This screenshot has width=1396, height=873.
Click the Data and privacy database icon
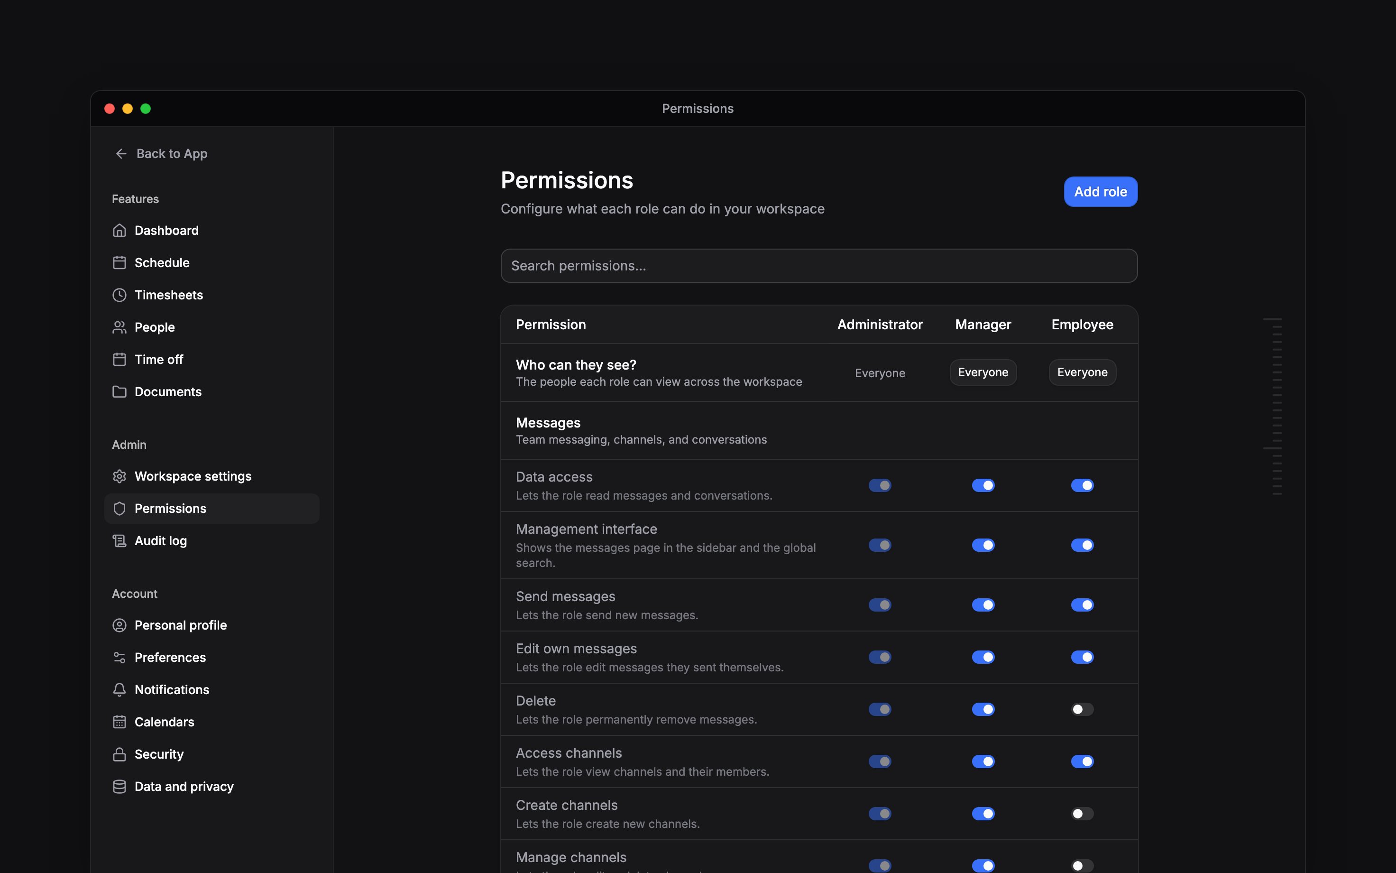(119, 787)
